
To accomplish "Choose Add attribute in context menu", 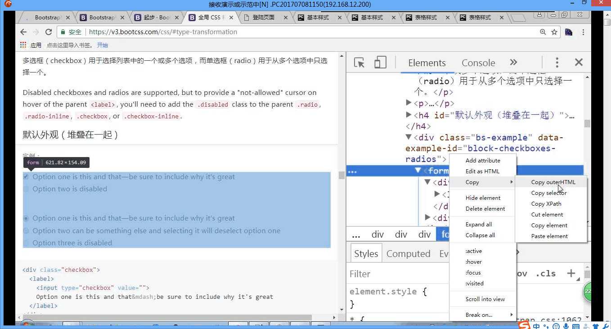I will (483, 160).
